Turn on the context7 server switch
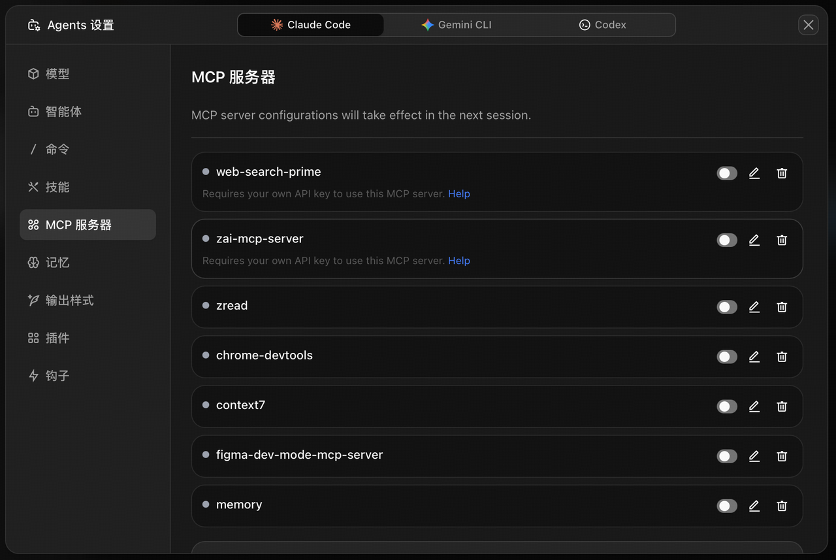The width and height of the screenshot is (836, 560). click(x=727, y=406)
